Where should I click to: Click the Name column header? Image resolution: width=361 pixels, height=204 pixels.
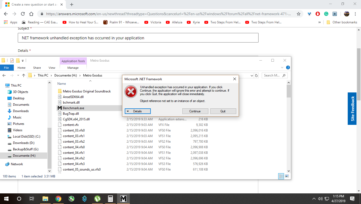[62, 84]
